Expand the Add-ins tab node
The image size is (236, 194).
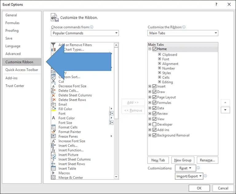click(x=150, y=130)
